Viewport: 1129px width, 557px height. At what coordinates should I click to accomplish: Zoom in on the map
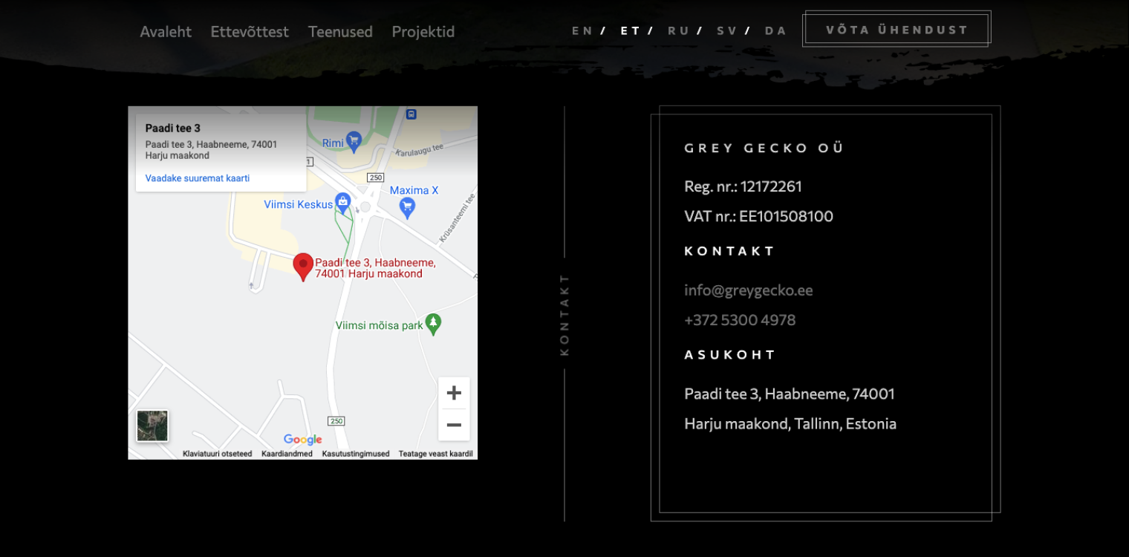(x=454, y=393)
